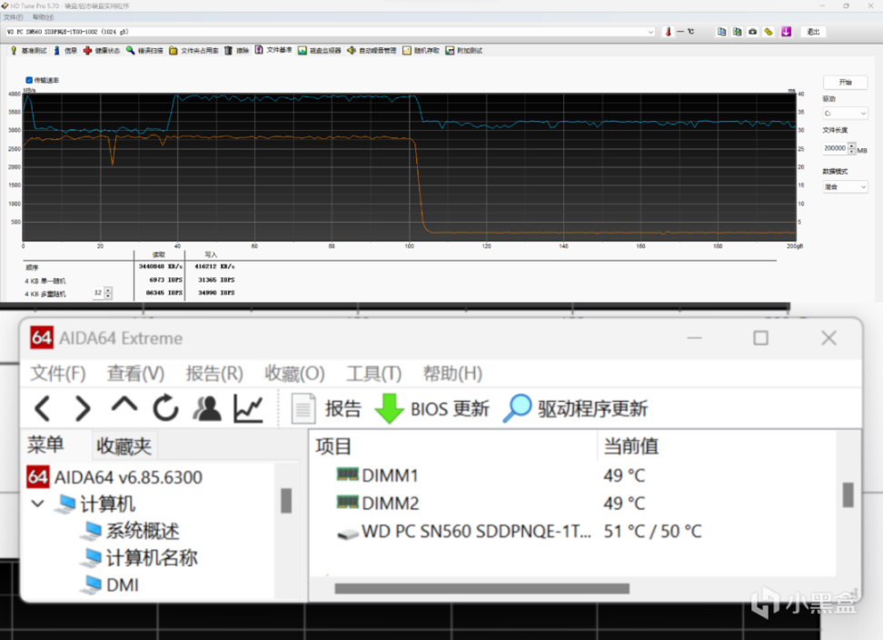Open the 信息 info tab in HD Tune

click(x=65, y=51)
